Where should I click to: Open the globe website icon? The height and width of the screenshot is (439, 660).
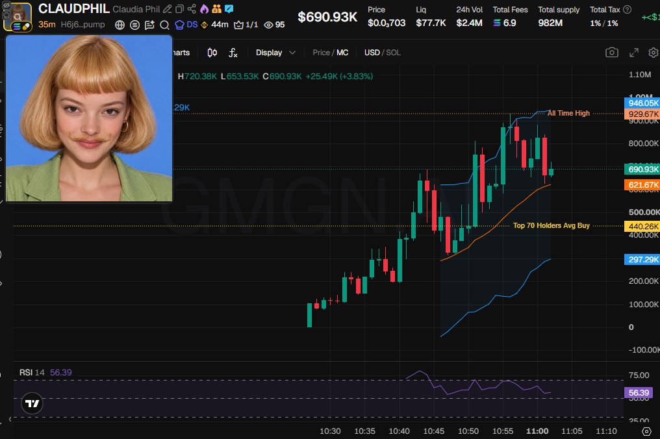[x=120, y=25]
